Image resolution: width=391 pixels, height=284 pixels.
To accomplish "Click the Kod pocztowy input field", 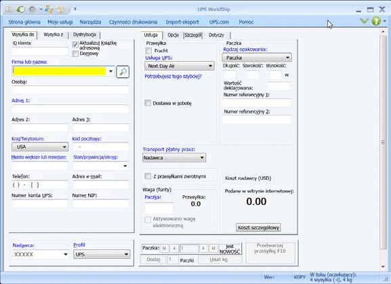I will coord(101,147).
